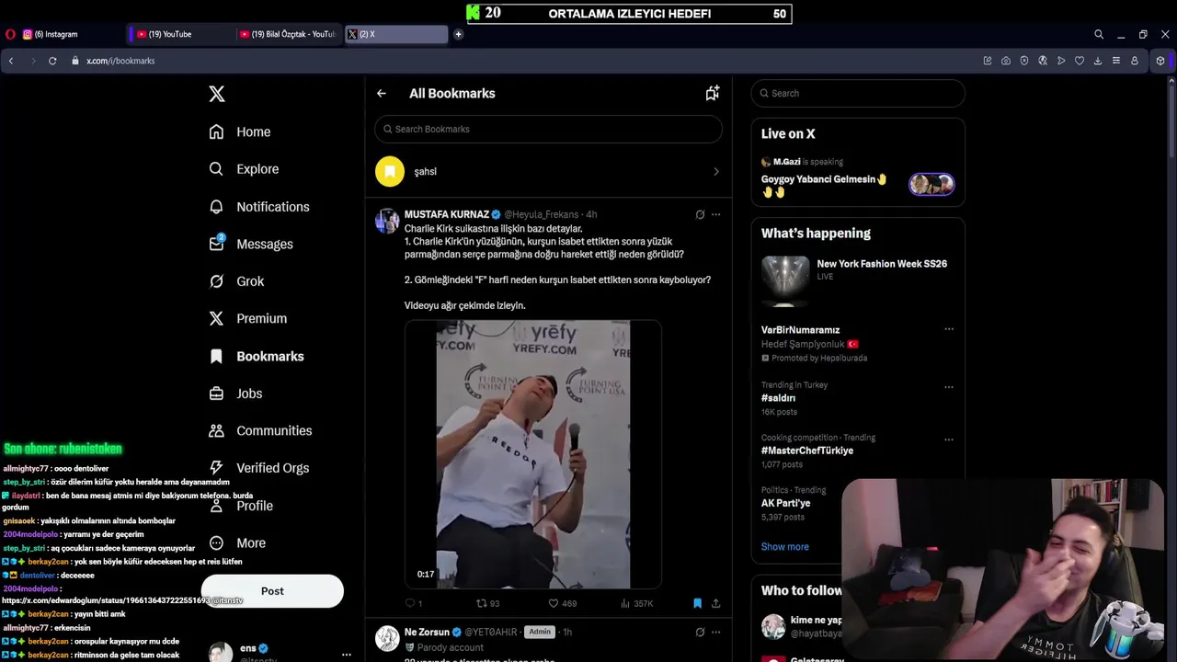The width and height of the screenshot is (1177, 662).
Task: Click the page vertical scrollbar
Action: 1171,120
